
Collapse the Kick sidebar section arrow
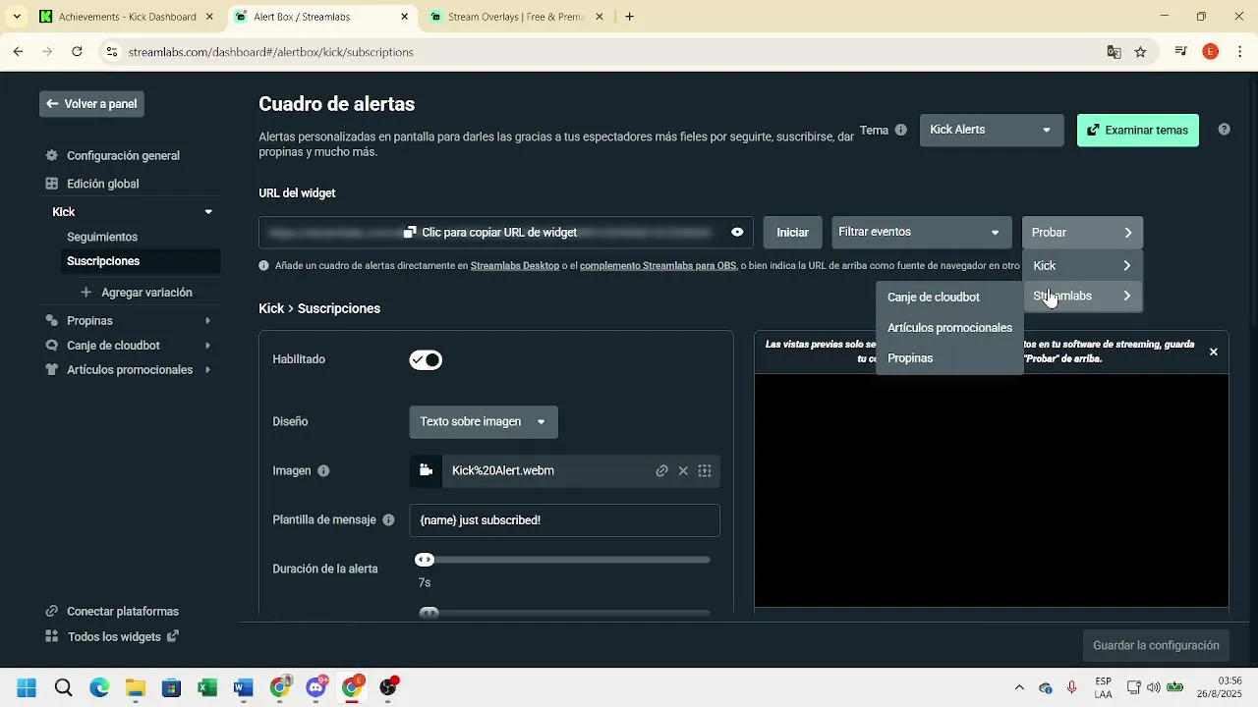tap(208, 212)
